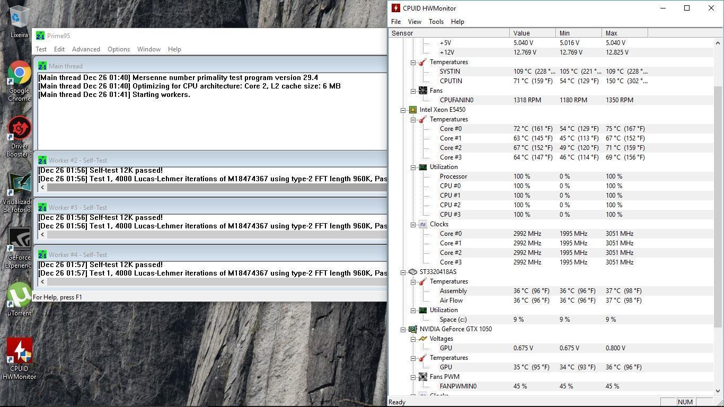The height and width of the screenshot is (407, 724).
Task: Click the Min column header
Action: click(579, 33)
